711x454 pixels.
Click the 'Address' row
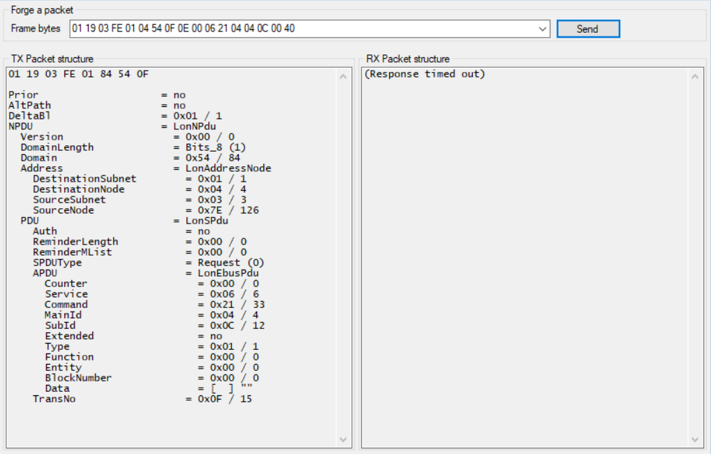145,168
